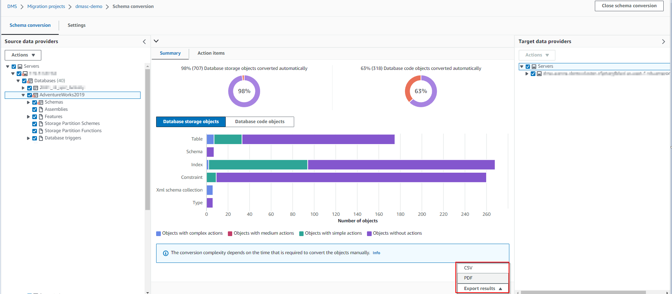672x294 pixels.
Task: Toggle the Servers checkbox in source tree
Action: point(14,67)
